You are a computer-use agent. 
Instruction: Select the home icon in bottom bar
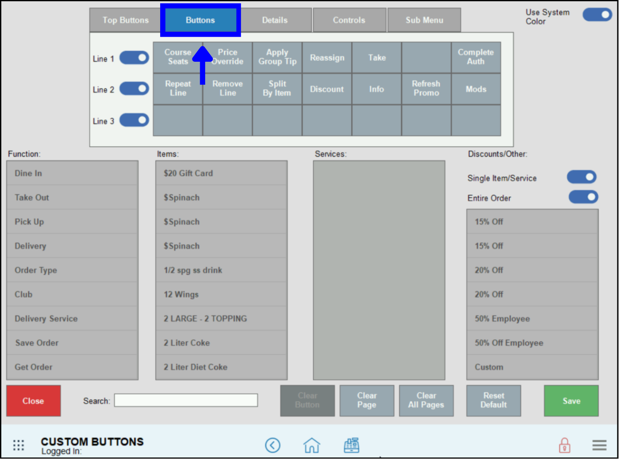click(x=312, y=445)
